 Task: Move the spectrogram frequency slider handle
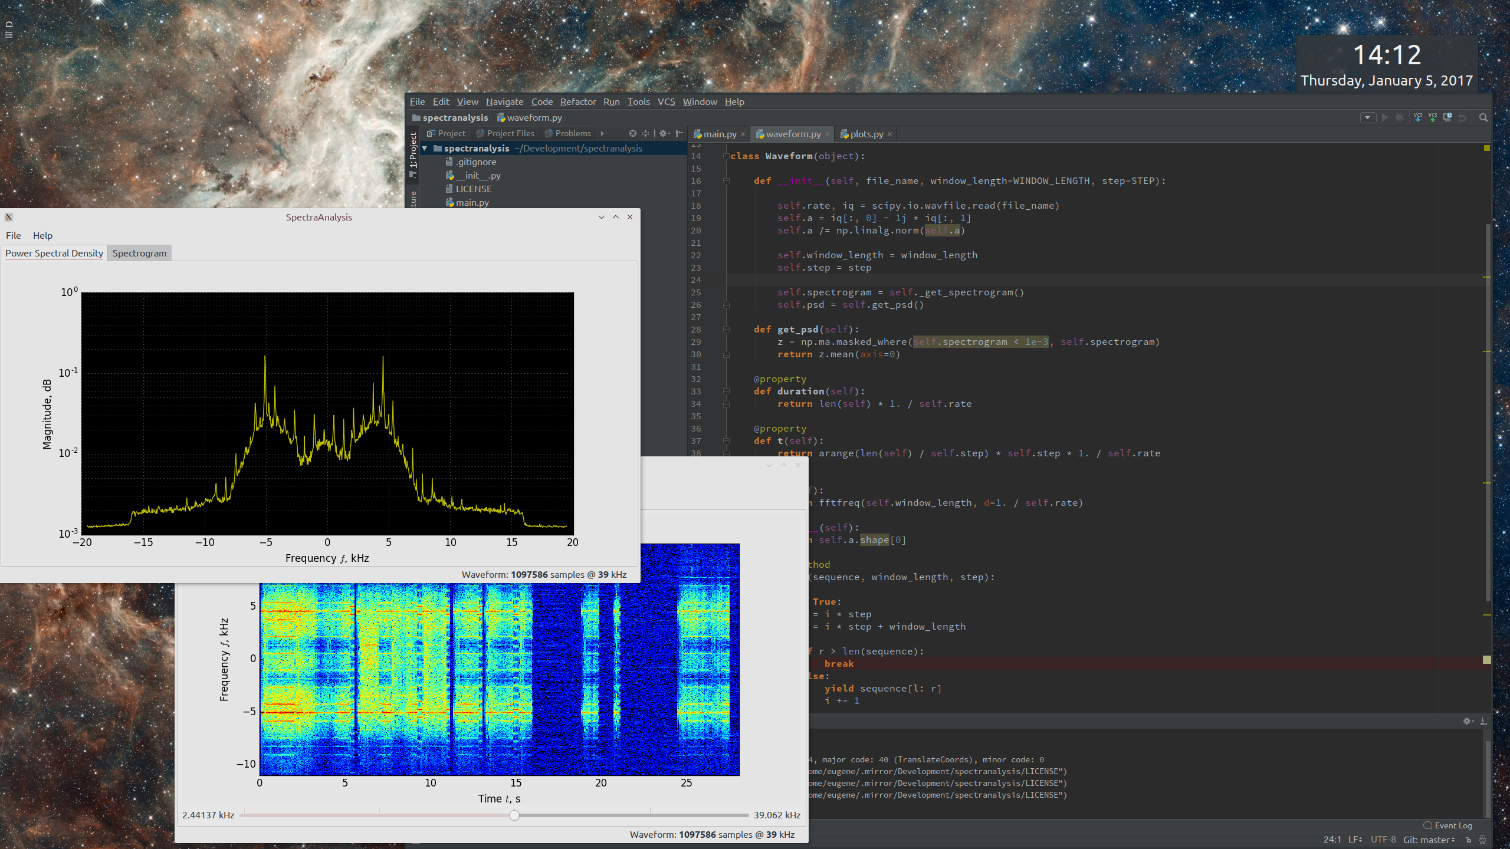click(514, 815)
